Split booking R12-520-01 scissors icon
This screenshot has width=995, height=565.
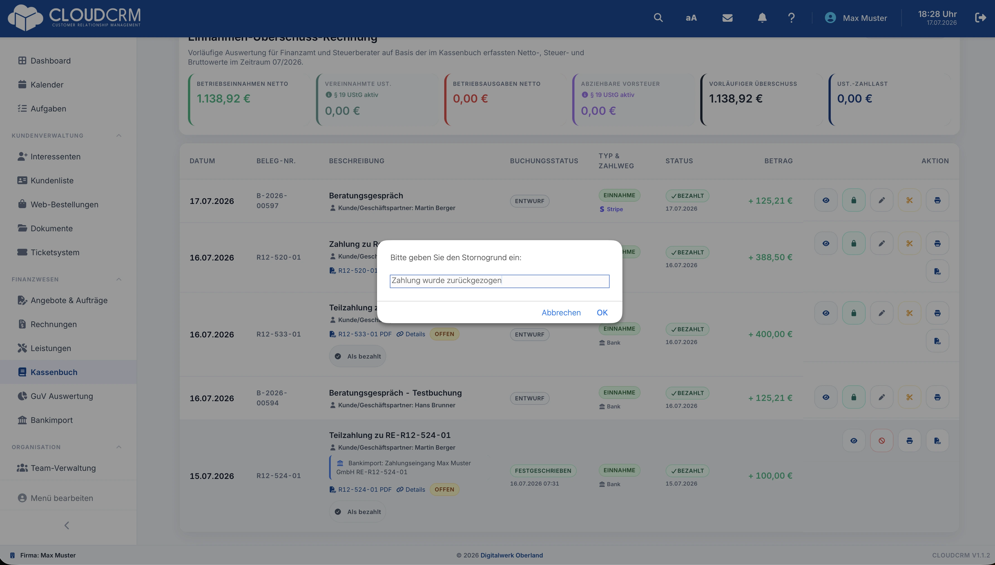[910, 243]
